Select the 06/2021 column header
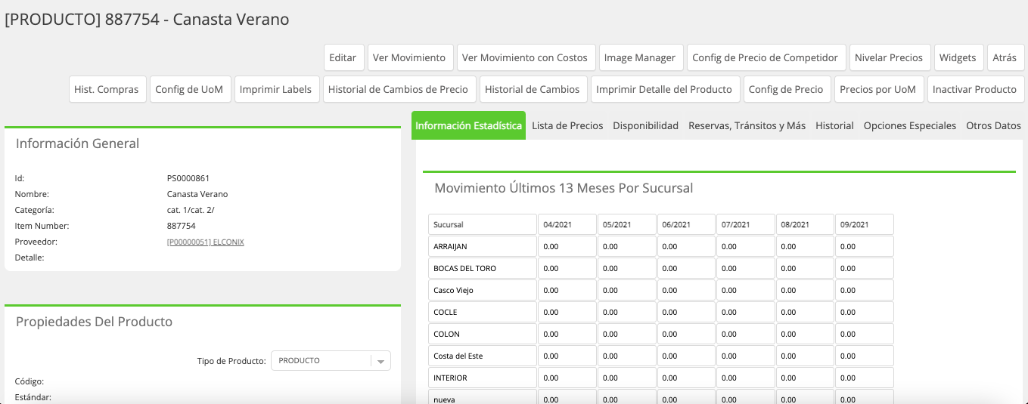 pyautogui.click(x=685, y=224)
